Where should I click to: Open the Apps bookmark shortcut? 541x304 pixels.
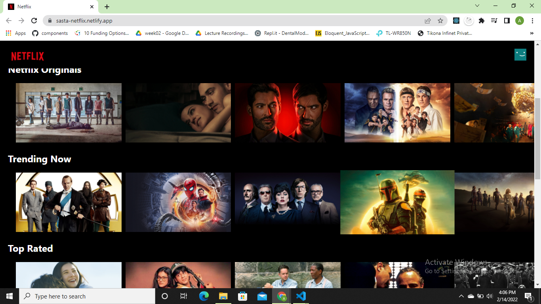tap(16, 33)
